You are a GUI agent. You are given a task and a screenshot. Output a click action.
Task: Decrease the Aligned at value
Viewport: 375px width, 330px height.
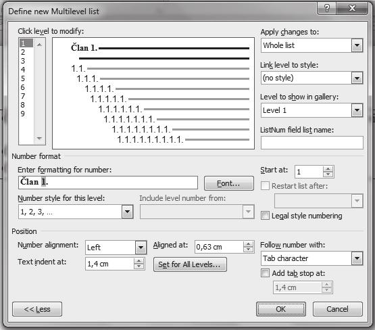pos(248,250)
